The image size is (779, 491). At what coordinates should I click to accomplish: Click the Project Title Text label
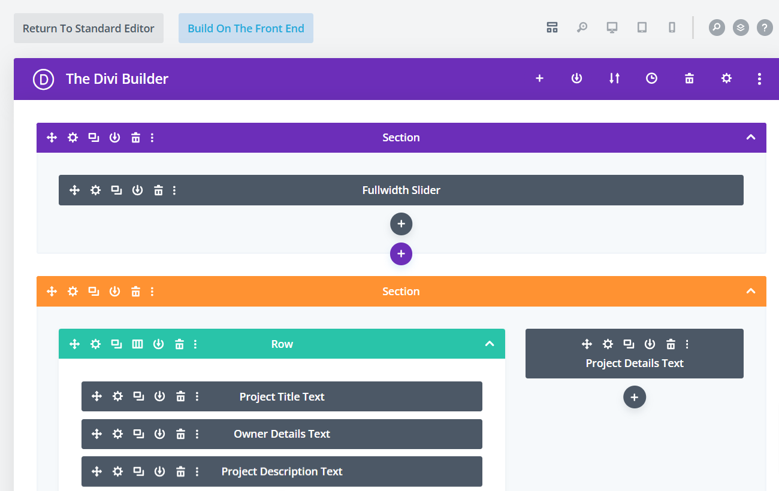pos(282,397)
